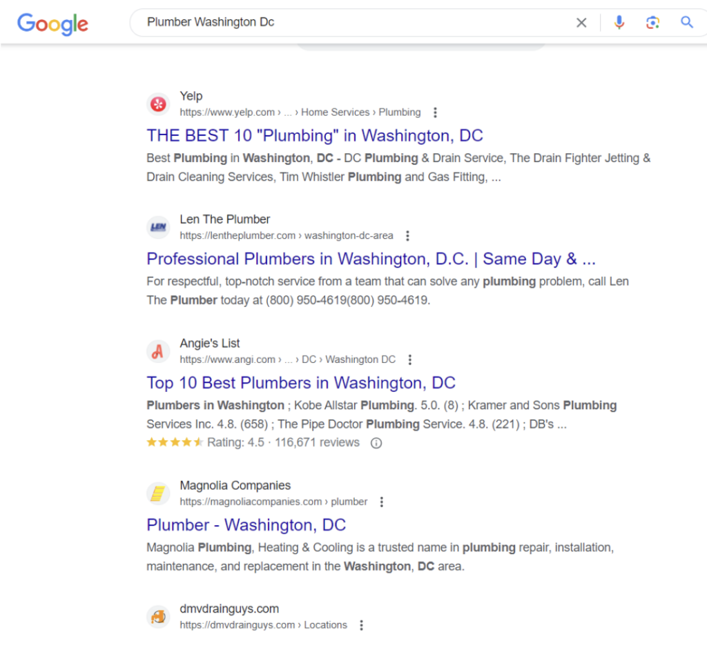Click the dmvdrainguys.com favicon
This screenshot has height=650, width=707.
click(x=157, y=616)
